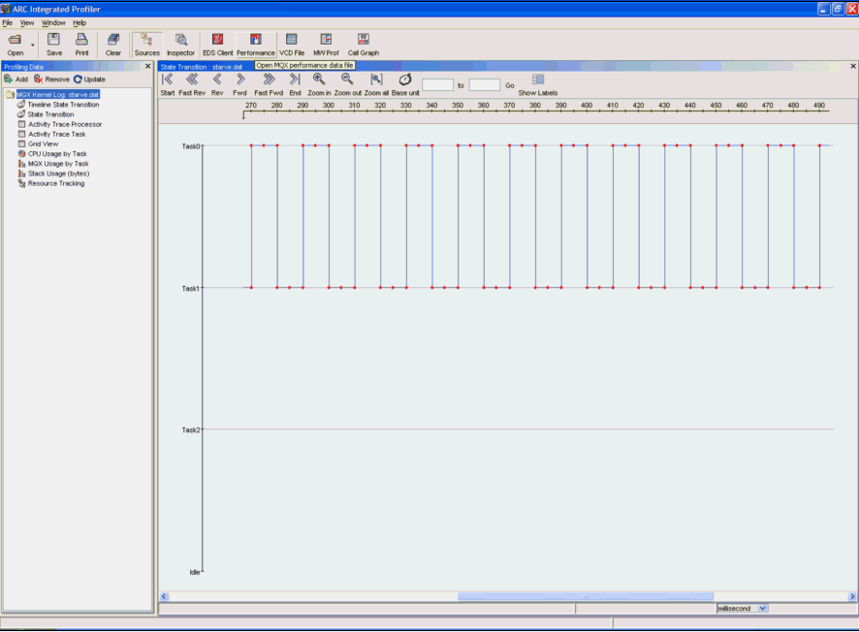Click the Zoom in magnifier icon
Image resolution: width=859 pixels, height=632 pixels.
pos(319,79)
